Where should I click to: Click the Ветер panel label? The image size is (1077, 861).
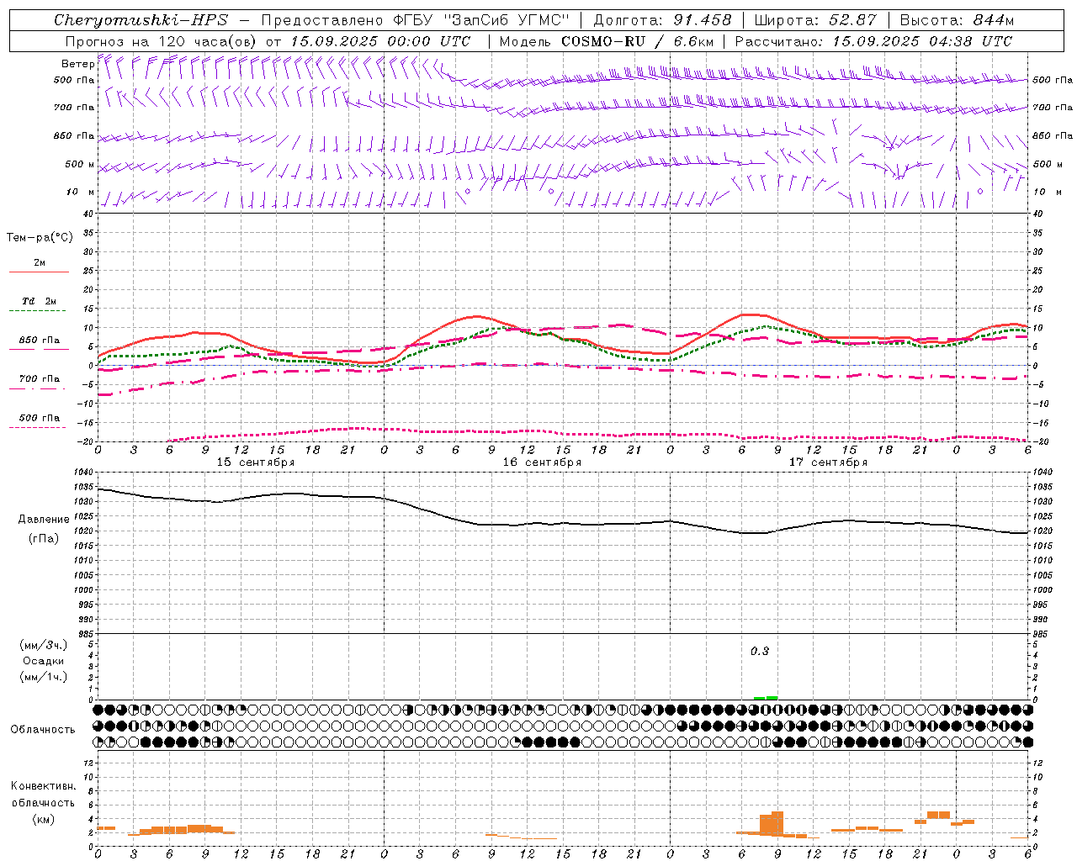(x=78, y=64)
